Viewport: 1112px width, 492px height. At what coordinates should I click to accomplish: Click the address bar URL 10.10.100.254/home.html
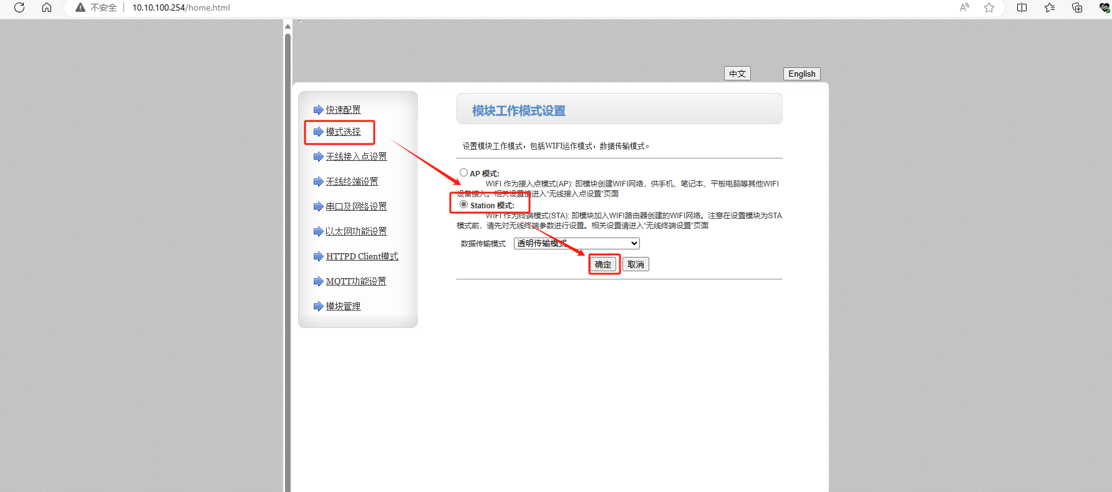181,7
